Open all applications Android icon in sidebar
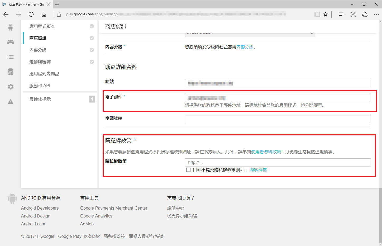Viewport: 382px width, 246px height. (11, 27)
